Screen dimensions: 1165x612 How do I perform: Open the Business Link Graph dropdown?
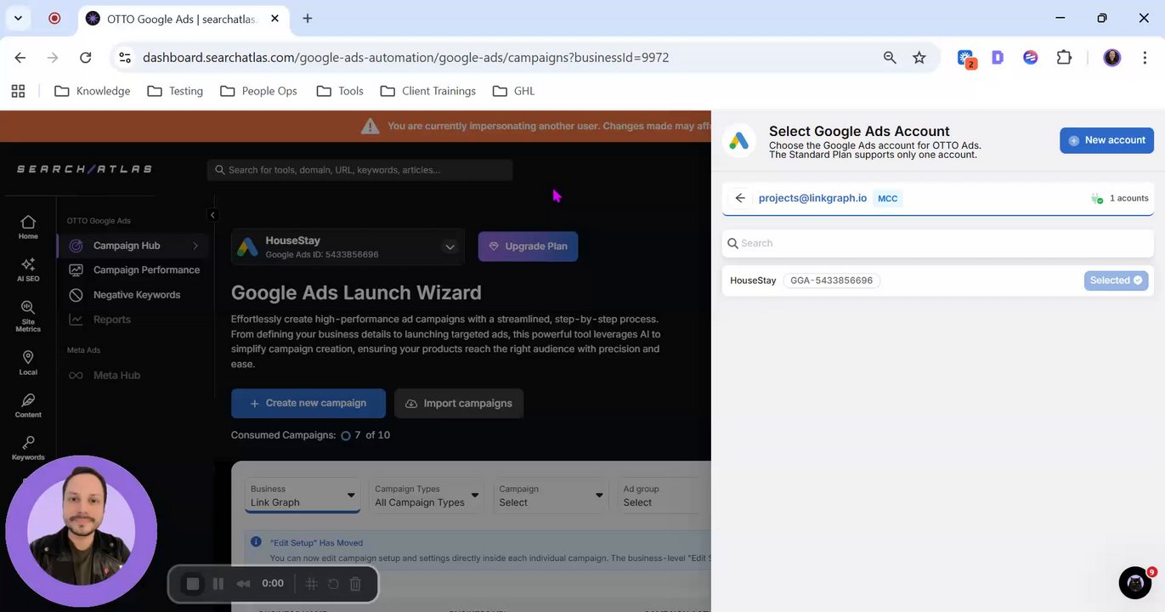coord(303,496)
